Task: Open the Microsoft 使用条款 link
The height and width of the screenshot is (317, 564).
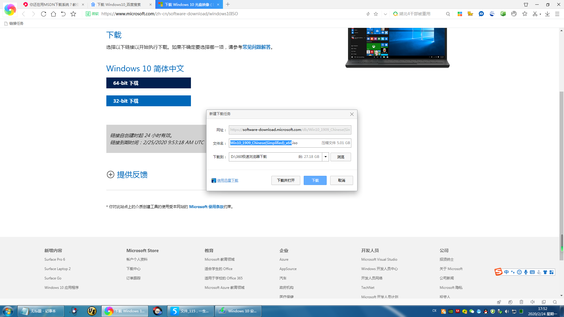Action: pos(206,207)
